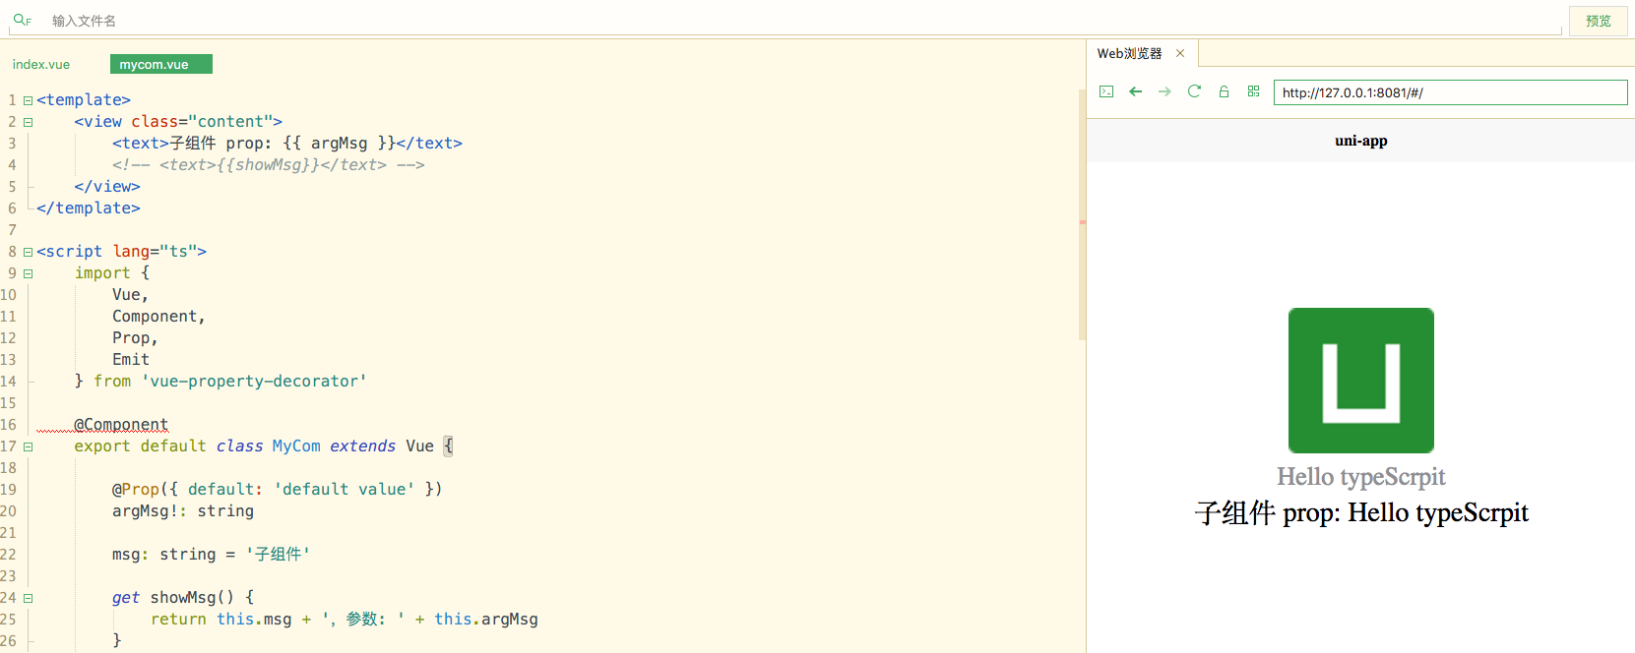Click the file search magnifier icon

click(x=22, y=20)
